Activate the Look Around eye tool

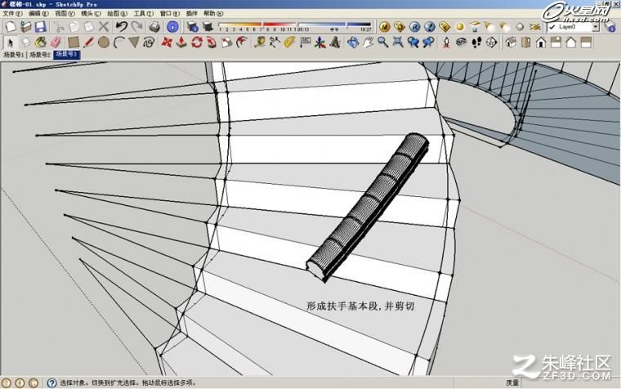tap(462, 42)
